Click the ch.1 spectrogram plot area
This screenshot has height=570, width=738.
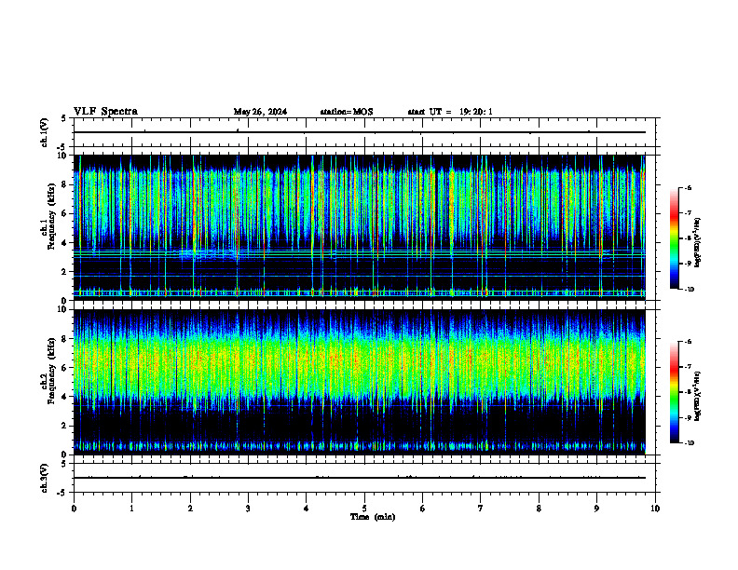(x=360, y=227)
